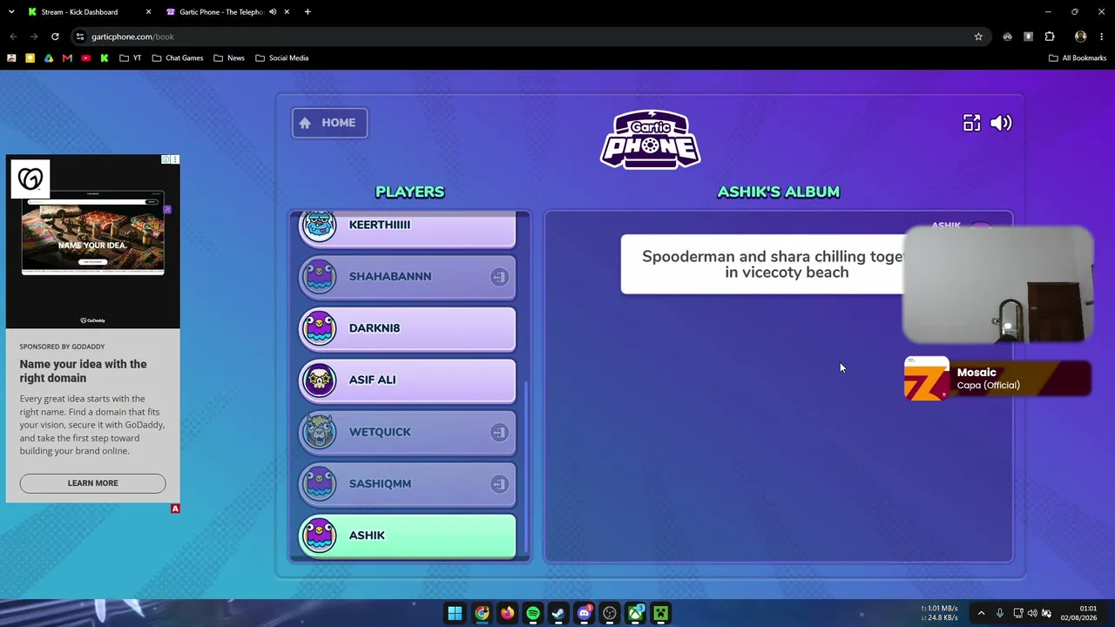
Task: Open the GoDaddy ad image
Action: [93, 242]
